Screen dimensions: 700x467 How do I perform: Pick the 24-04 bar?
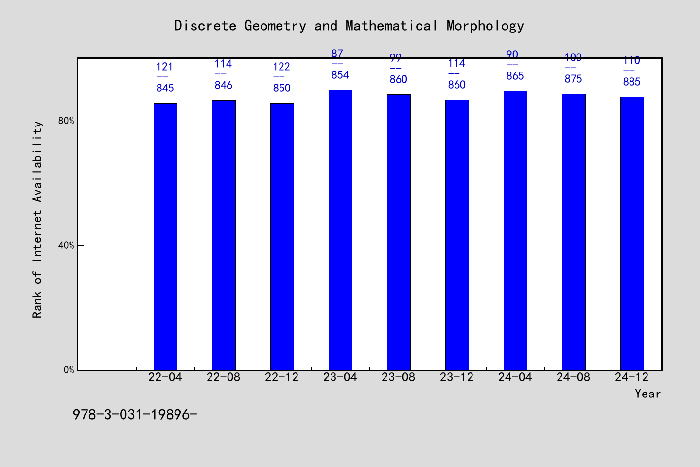tap(515, 231)
